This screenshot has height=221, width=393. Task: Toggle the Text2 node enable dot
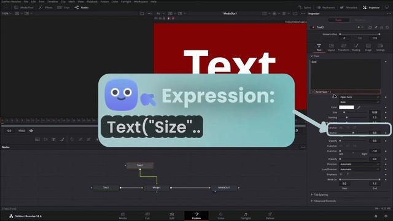pos(313,27)
